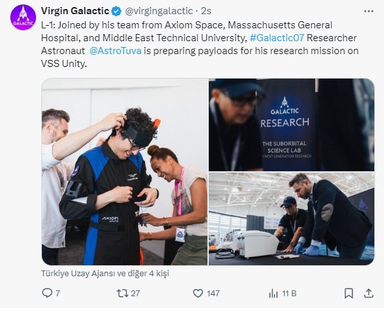384x311 pixels.
Task: Open Virgin Galactic profile avatar
Action: click(23, 17)
